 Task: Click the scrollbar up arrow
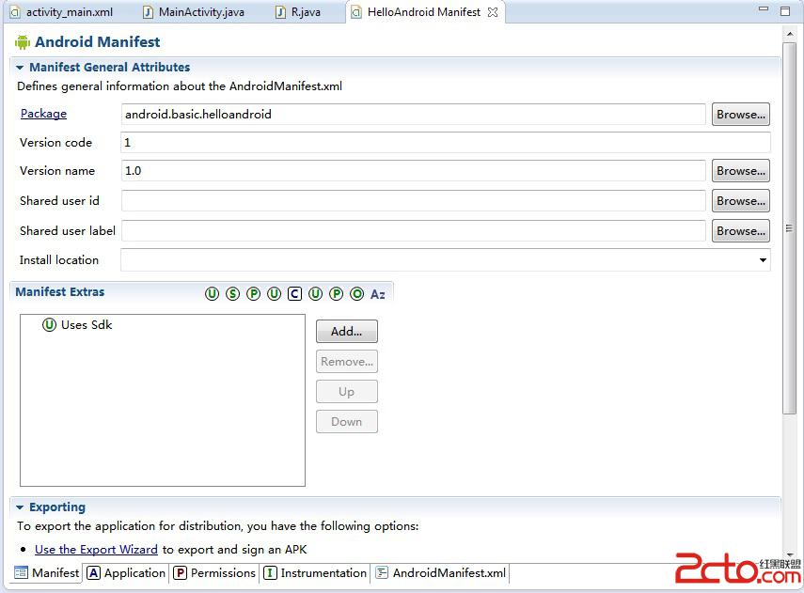click(x=789, y=35)
